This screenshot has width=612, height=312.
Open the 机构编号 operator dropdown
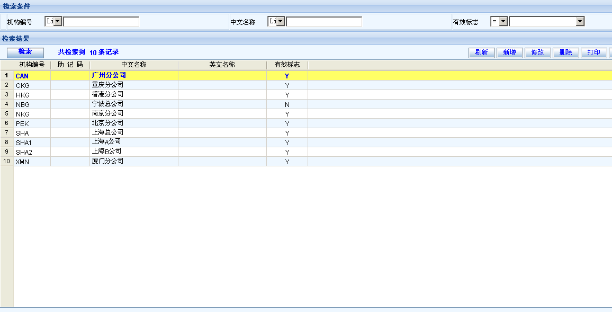tap(58, 21)
